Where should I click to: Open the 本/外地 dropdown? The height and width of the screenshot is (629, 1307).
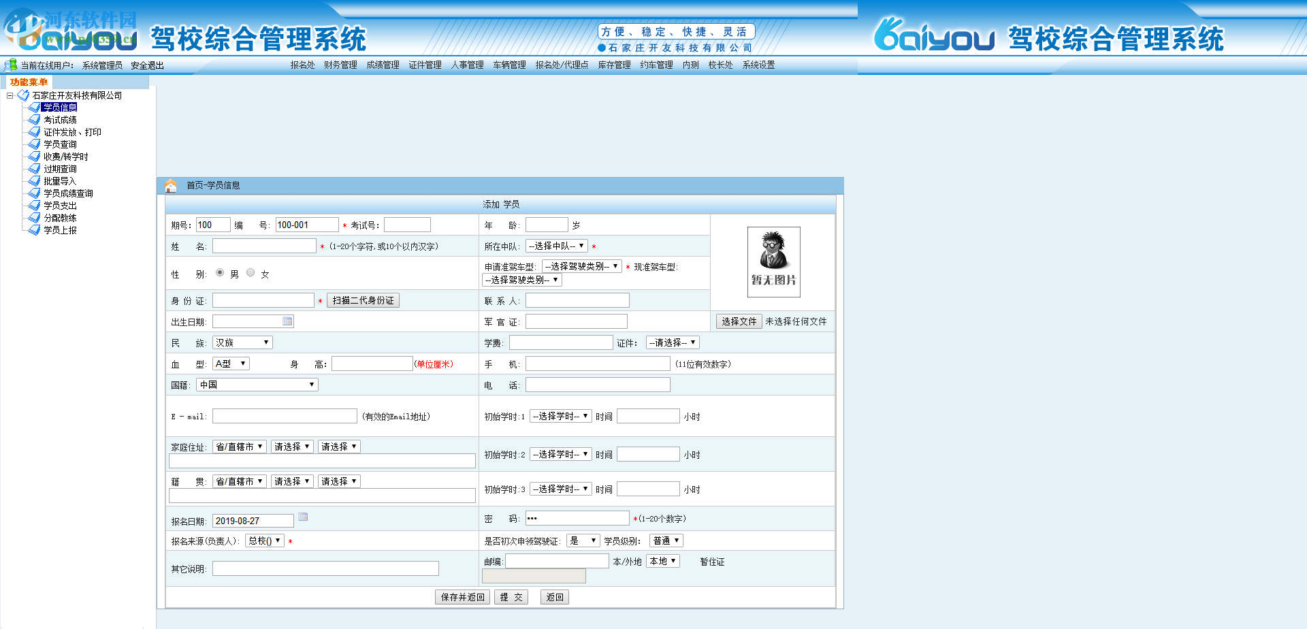(x=663, y=561)
